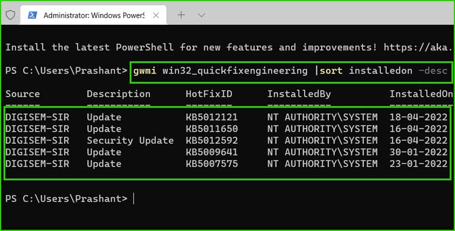Open the new-tab profile dropdown arrow
The image size is (455, 231).
coord(202,15)
